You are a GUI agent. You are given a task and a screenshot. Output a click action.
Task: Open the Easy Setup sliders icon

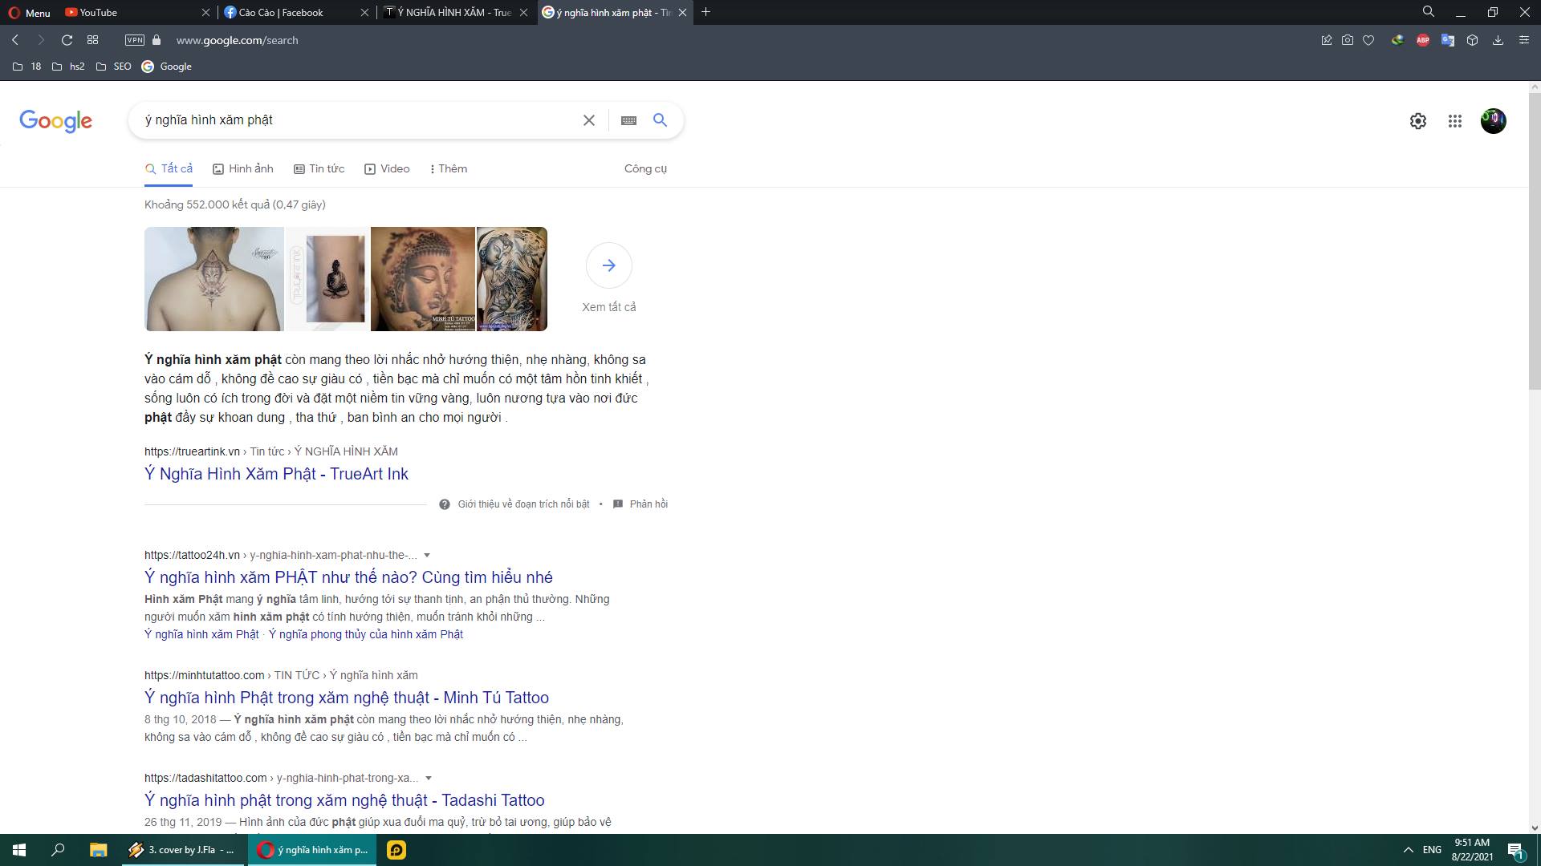click(x=1524, y=40)
